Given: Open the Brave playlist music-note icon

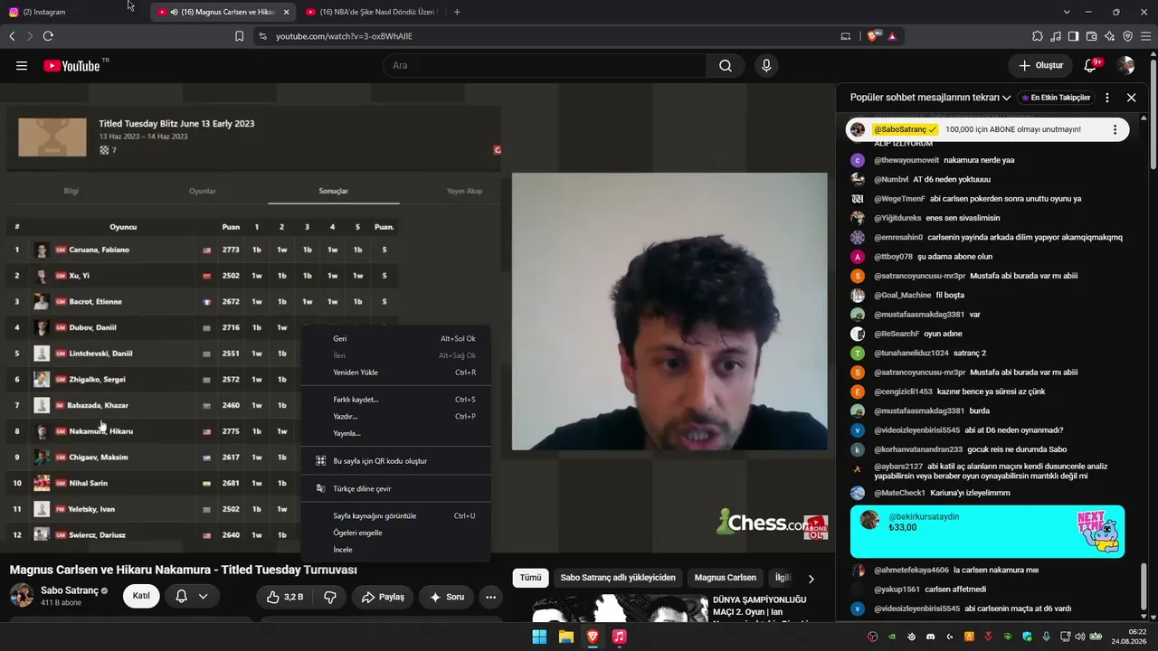Looking at the screenshot, I should [x=1056, y=36].
